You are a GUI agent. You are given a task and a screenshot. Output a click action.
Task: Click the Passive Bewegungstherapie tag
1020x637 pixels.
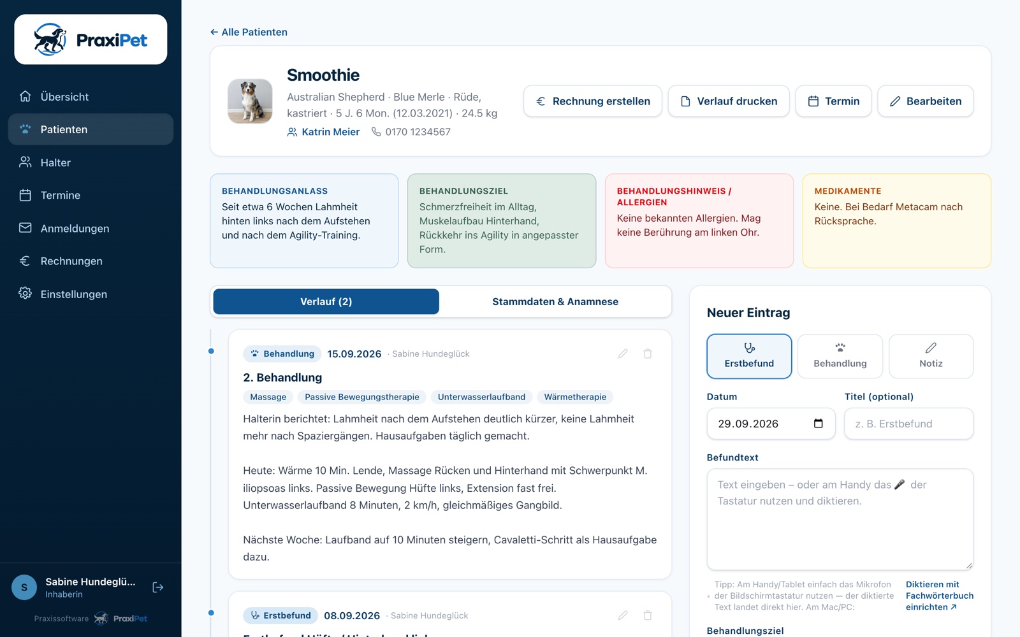pyautogui.click(x=362, y=397)
